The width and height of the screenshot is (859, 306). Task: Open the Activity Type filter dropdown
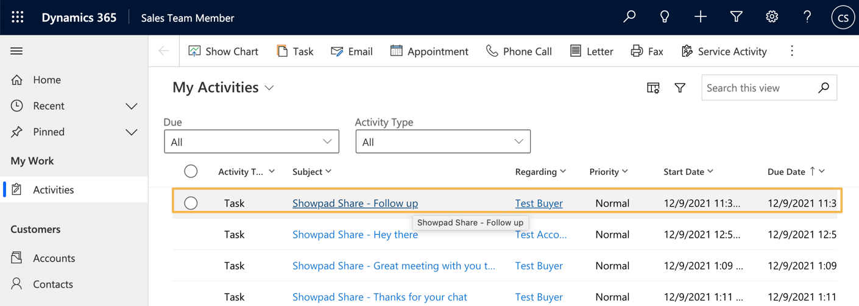click(x=443, y=142)
